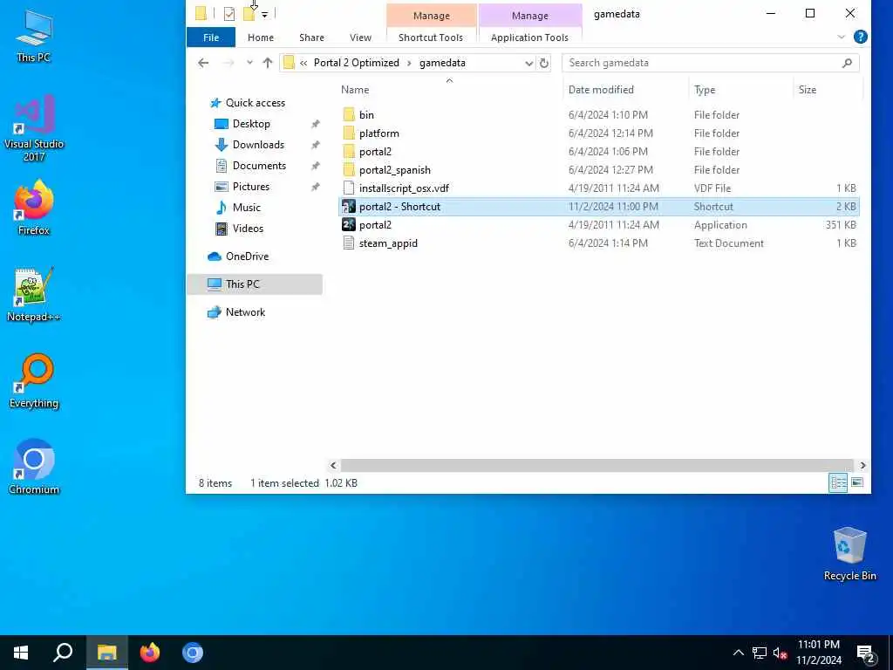Expand the Customize Quick Access Toolbar dropdown
The height and width of the screenshot is (670, 893).
(x=264, y=15)
